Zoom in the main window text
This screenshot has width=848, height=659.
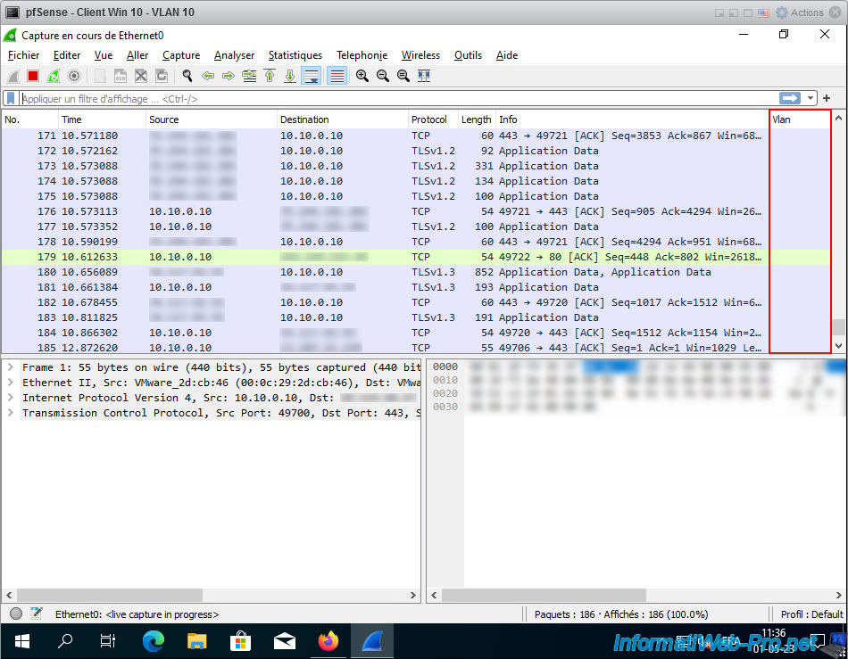tap(362, 76)
